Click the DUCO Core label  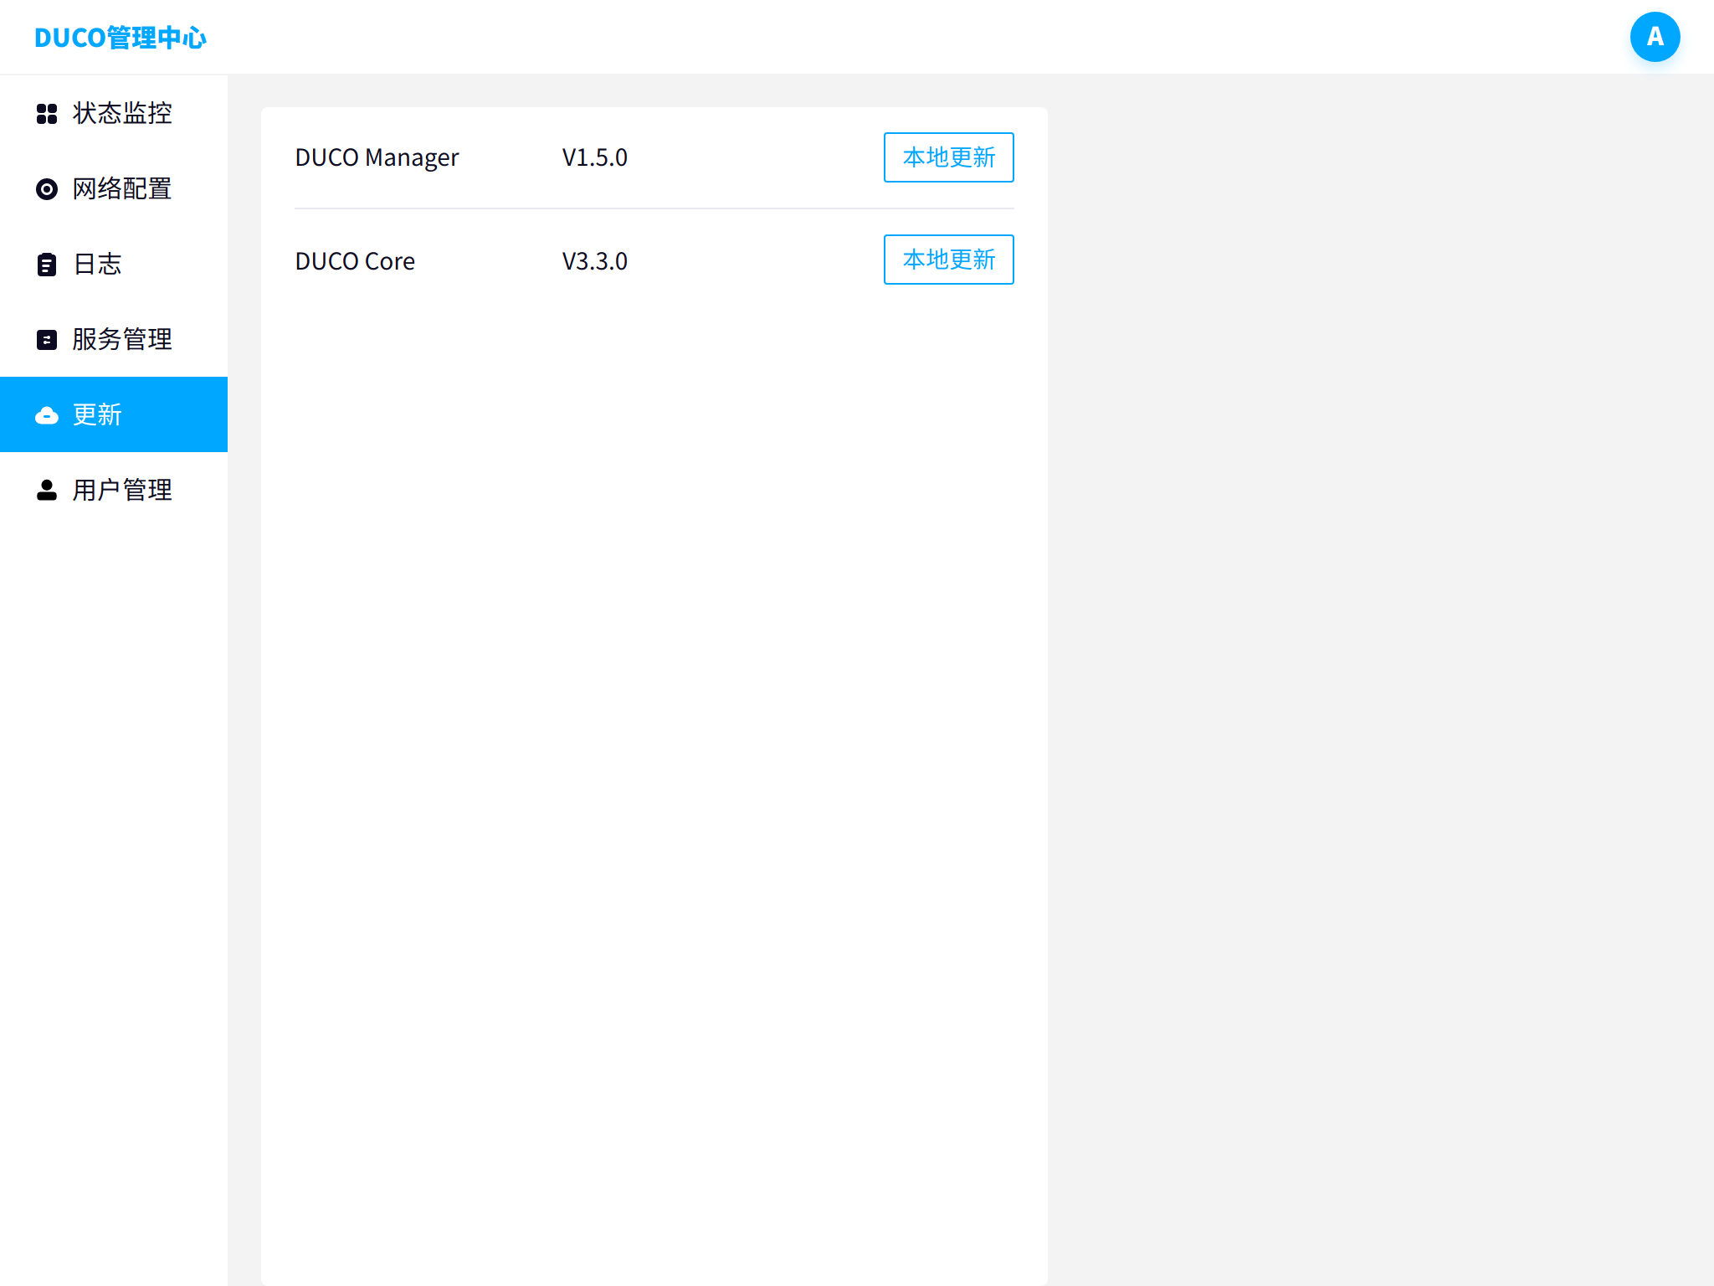click(x=355, y=261)
